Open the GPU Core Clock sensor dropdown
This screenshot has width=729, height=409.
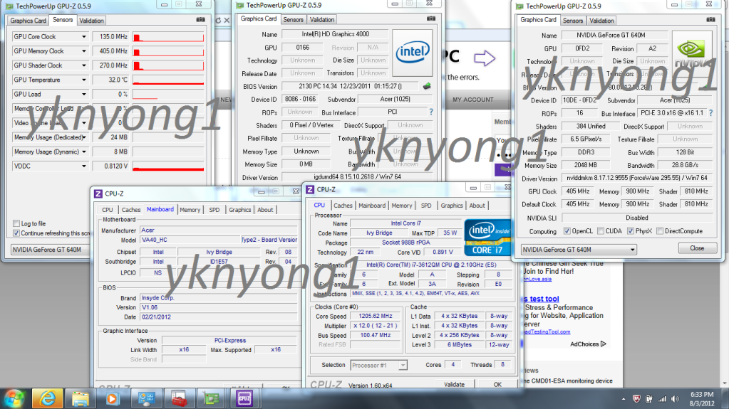coord(83,37)
